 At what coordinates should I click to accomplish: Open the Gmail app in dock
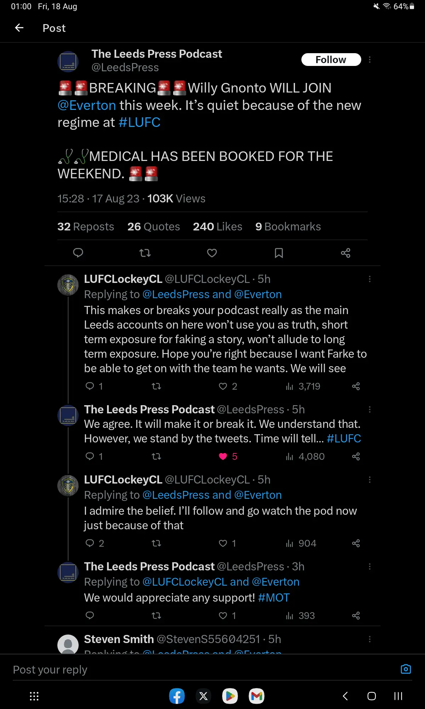(256, 696)
